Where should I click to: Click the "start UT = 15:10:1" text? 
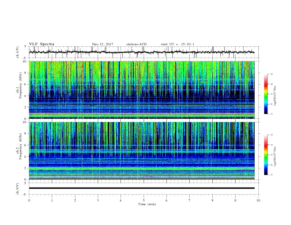click(x=177, y=44)
